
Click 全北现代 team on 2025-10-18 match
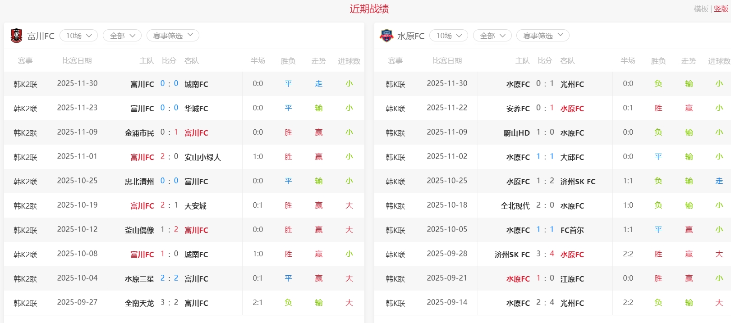tap(515, 206)
